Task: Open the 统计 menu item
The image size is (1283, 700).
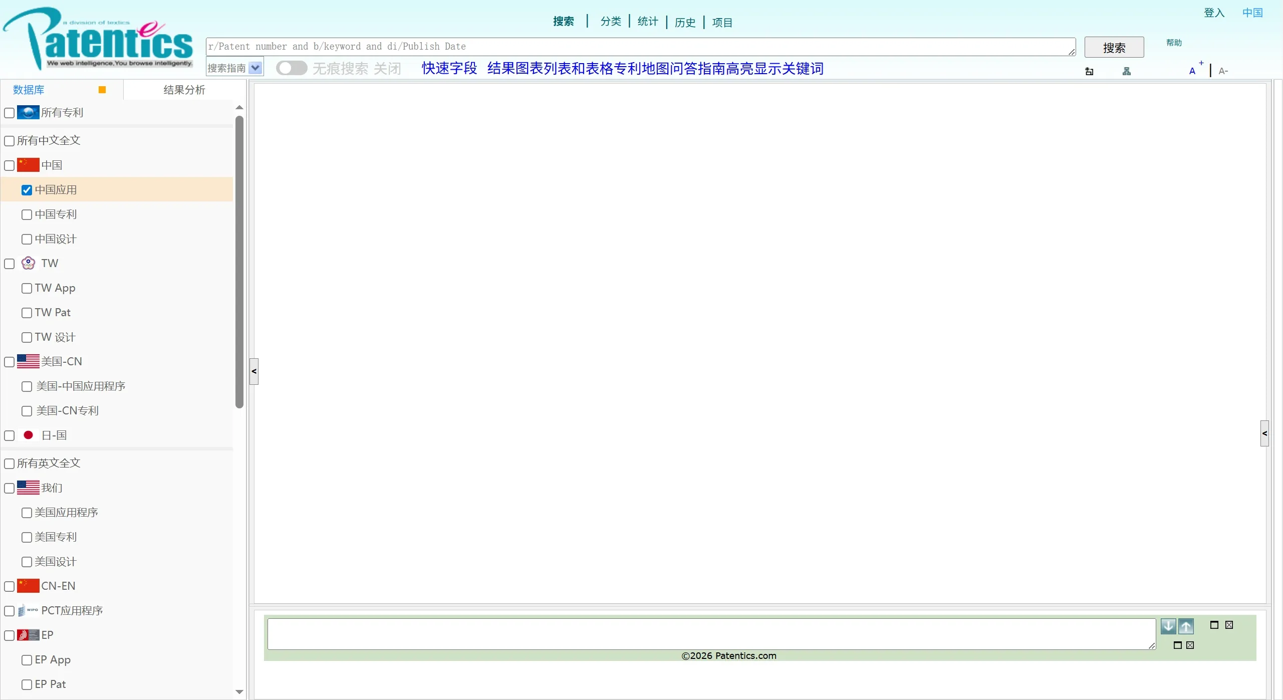Action: coord(648,21)
